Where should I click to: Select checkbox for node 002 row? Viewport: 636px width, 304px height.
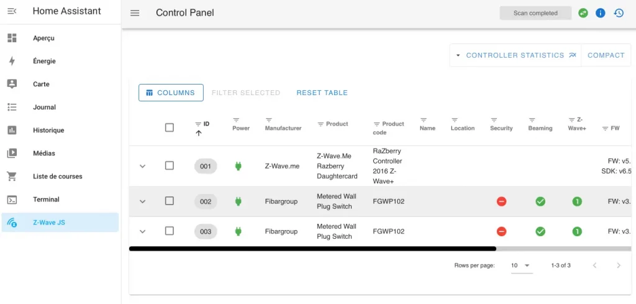170,201
